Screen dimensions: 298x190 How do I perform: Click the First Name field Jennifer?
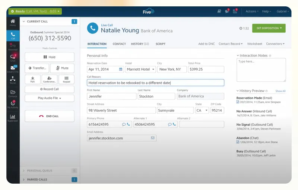(x=111, y=96)
